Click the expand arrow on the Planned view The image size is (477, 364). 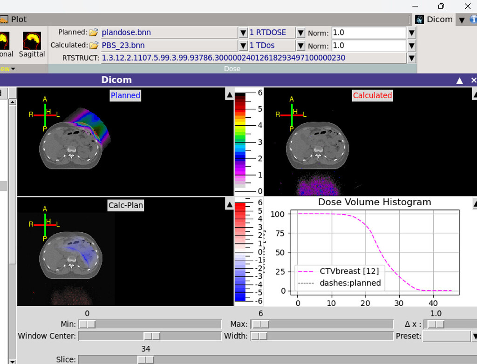point(229,94)
